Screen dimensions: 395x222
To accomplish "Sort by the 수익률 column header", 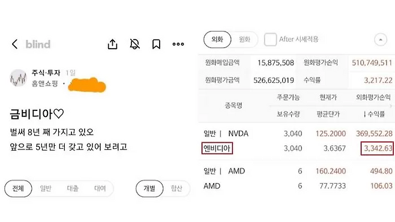I will click(x=375, y=114).
